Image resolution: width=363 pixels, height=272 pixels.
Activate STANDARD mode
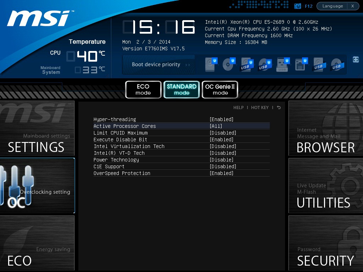click(181, 90)
